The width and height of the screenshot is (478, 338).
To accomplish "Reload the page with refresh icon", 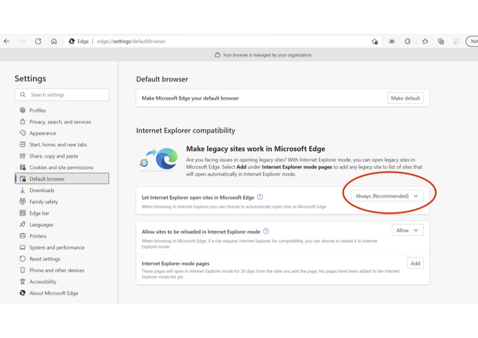I will [38, 41].
